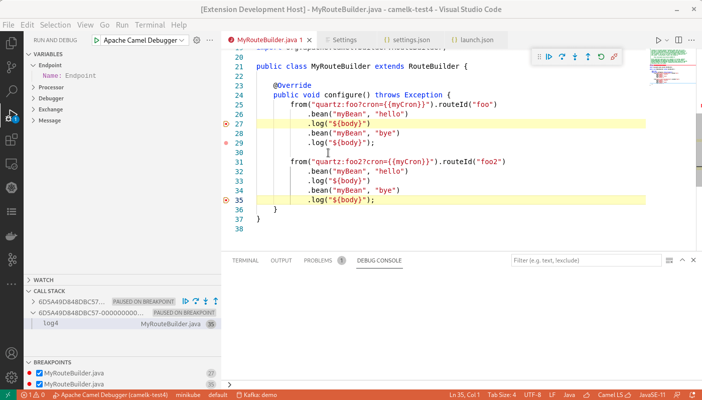Click the Step Over debug icon
Screen dimensions: 702x400
click(x=562, y=56)
